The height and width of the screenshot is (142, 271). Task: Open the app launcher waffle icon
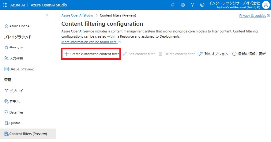[x=5, y=5]
